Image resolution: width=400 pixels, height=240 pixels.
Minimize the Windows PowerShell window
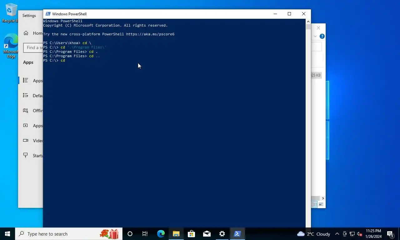coord(275,14)
